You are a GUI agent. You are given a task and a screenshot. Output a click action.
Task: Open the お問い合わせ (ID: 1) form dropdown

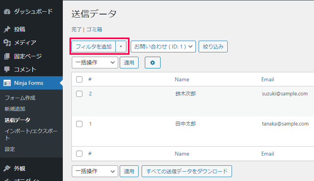(x=163, y=47)
